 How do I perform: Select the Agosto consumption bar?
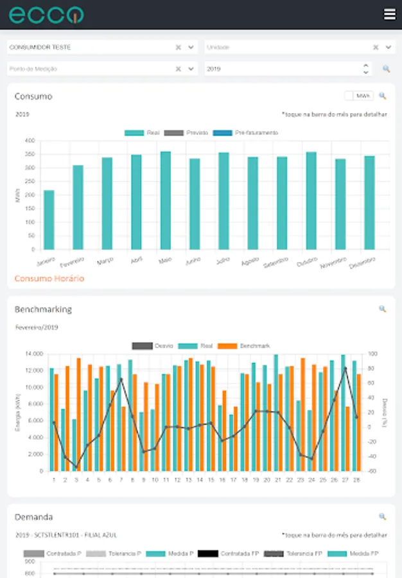pyautogui.click(x=253, y=203)
